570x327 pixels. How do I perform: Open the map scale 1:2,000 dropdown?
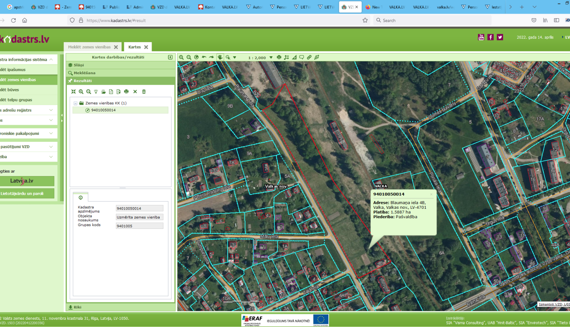pos(271,58)
